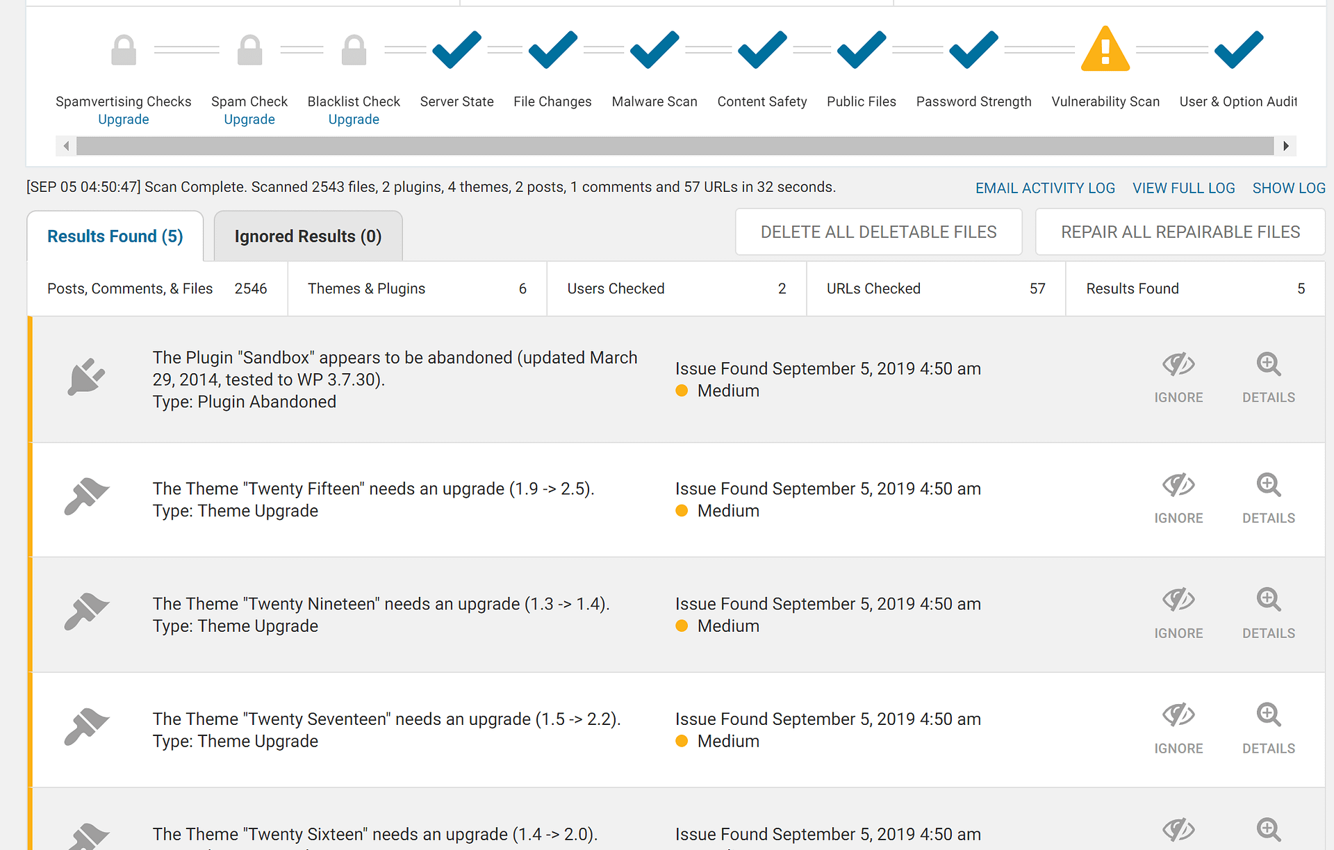Image resolution: width=1334 pixels, height=850 pixels.
Task: Click the Password Strength checkmark icon
Action: tap(973, 50)
